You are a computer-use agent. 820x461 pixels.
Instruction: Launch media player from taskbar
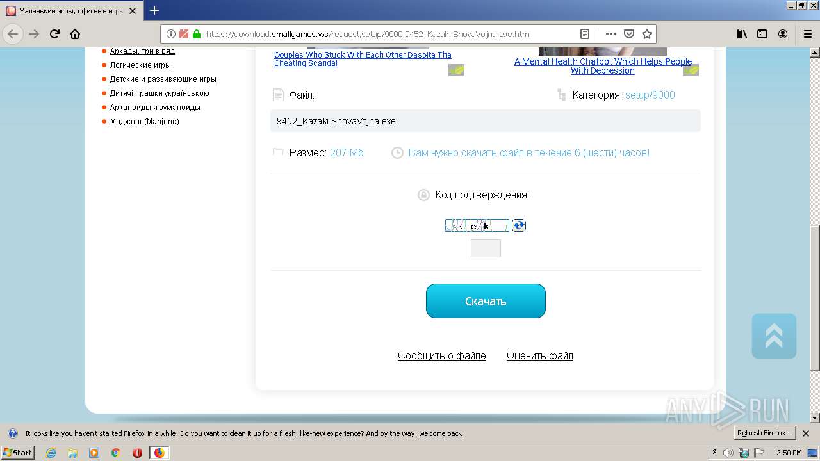(x=94, y=453)
